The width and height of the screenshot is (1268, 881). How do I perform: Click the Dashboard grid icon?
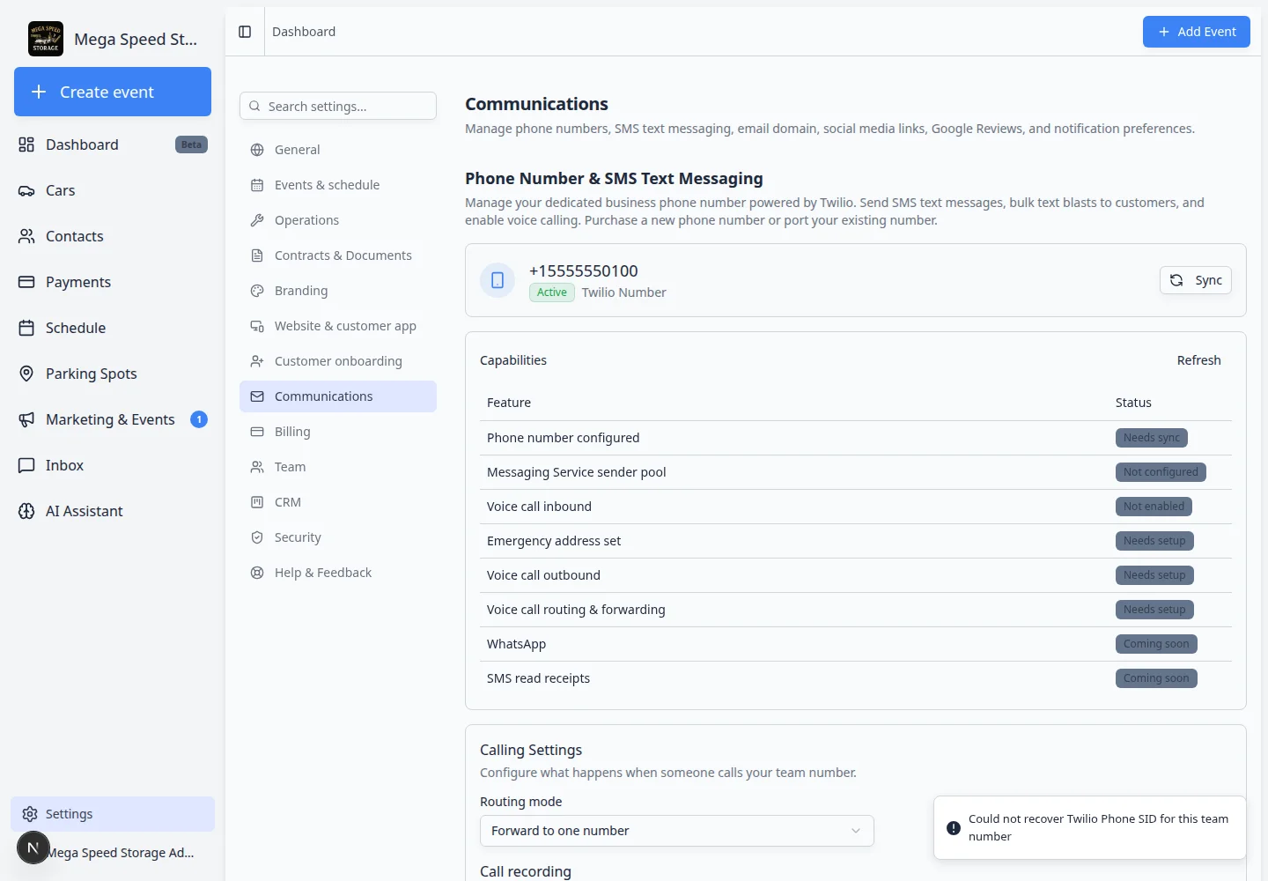pyautogui.click(x=26, y=144)
